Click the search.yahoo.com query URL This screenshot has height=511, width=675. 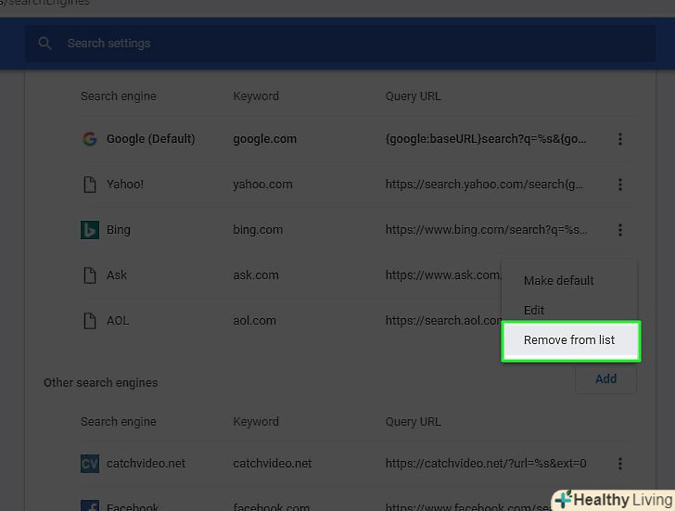[484, 185]
